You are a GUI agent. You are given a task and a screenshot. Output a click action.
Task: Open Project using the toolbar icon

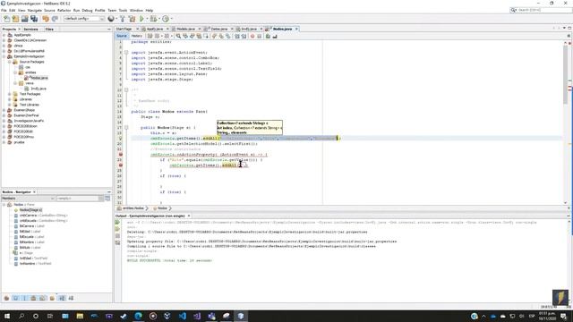24,19
